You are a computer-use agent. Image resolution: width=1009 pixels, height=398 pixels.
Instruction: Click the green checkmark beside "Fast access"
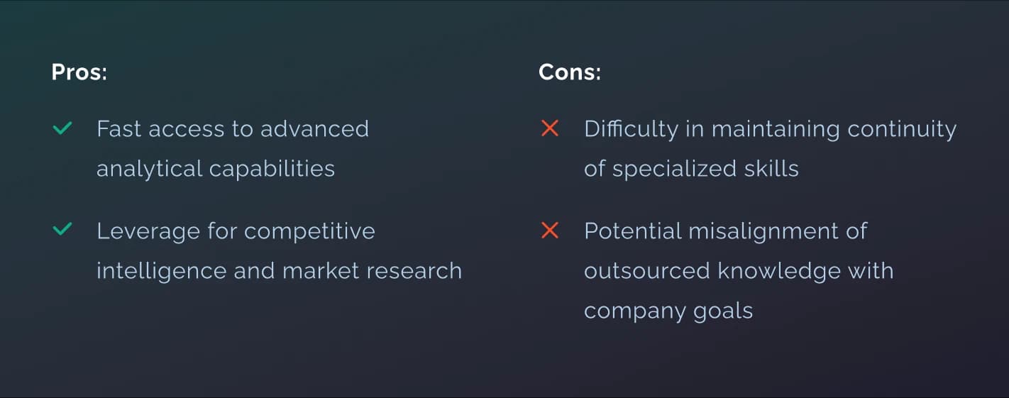pos(63,129)
